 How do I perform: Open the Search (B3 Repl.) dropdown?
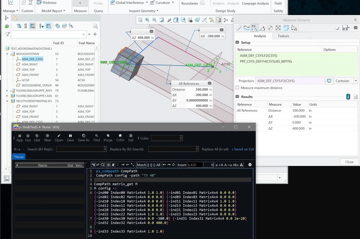click(x=105, y=149)
